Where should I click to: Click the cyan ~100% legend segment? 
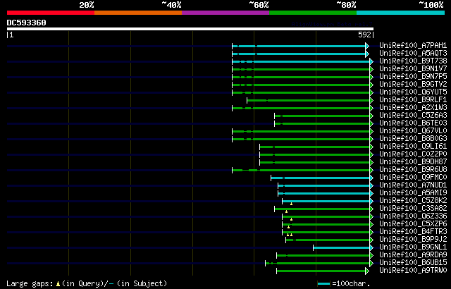point(401,13)
